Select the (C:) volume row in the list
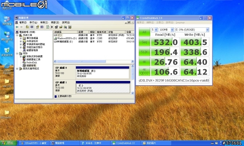This screenshot has height=146, width=244. point(94,35)
